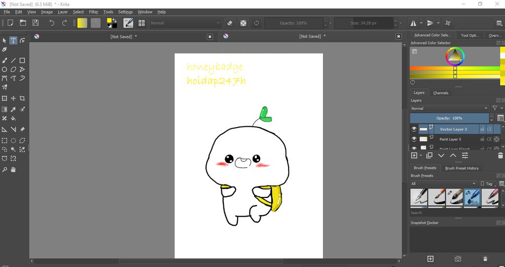Image resolution: width=505 pixels, height=267 pixels.
Task: Open the Tag button menu
Action: click(x=488, y=184)
